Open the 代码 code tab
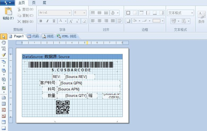 click(33, 36)
